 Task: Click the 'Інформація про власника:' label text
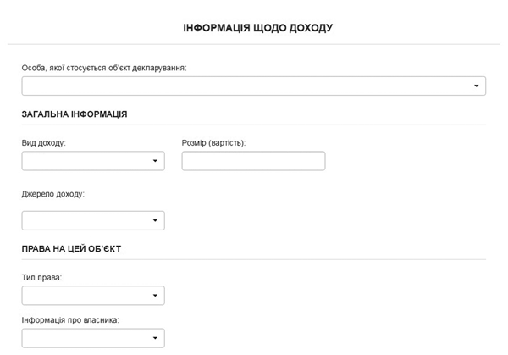point(70,319)
